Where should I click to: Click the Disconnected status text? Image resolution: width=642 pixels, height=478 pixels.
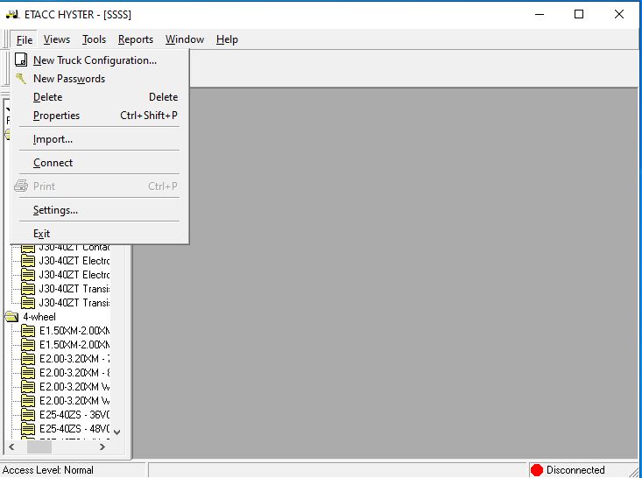coord(575,470)
